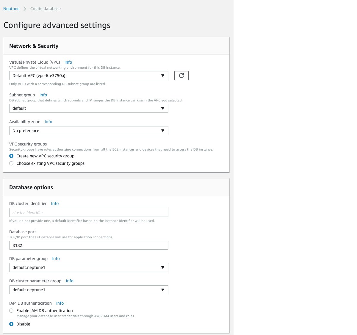The width and height of the screenshot is (357, 335).
Task: Click the cluster-identifier input field
Action: (89, 212)
